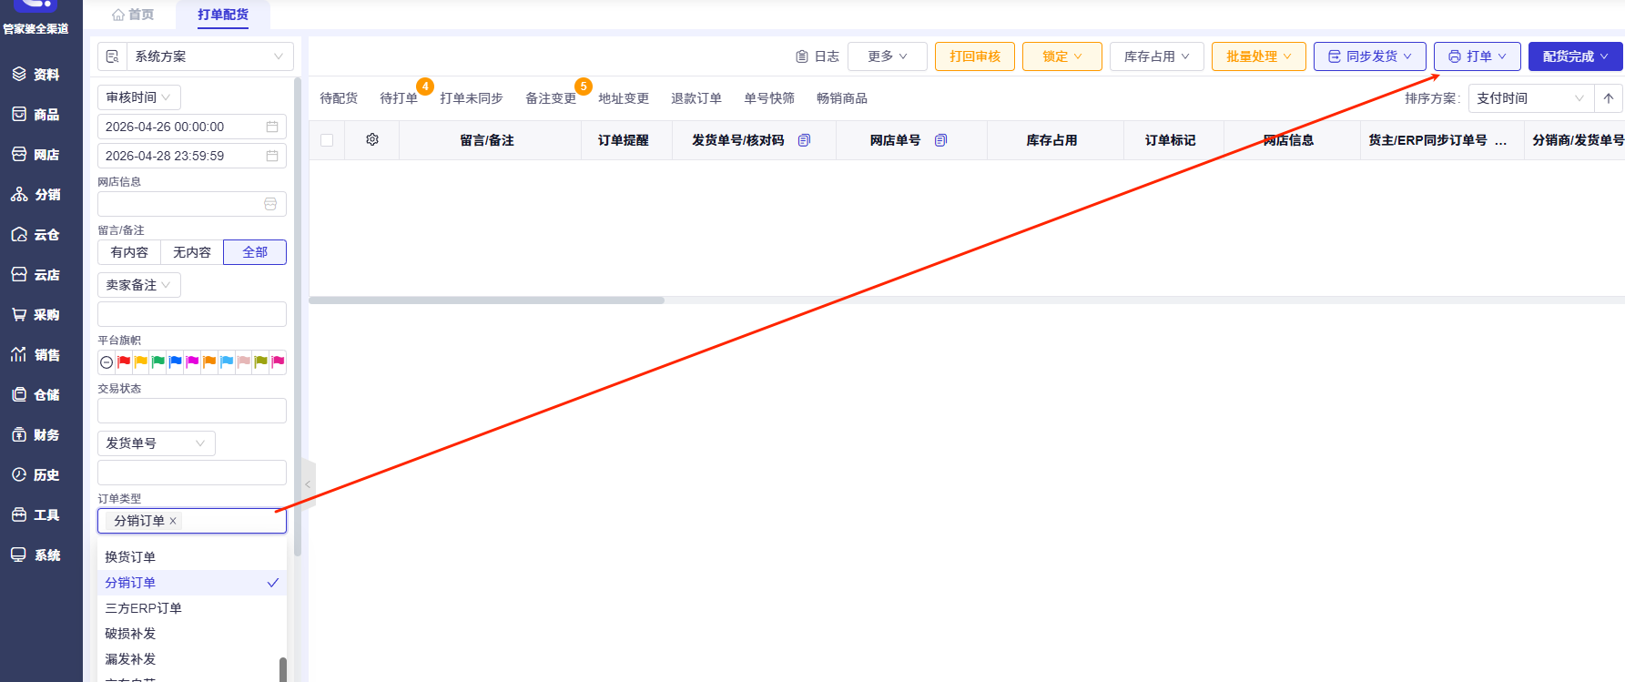Click the shop picker icon in 网店信息 filter
This screenshot has width=1625, height=682.
coord(270,204)
